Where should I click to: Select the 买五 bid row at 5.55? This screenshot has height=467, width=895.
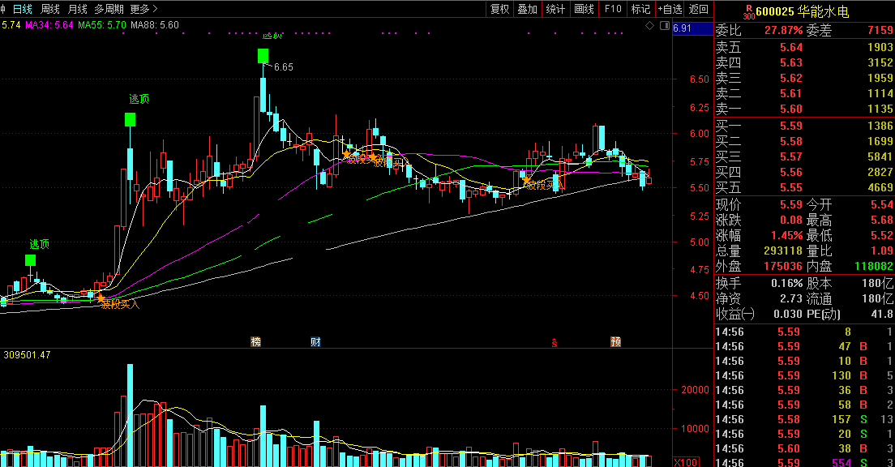click(x=804, y=188)
